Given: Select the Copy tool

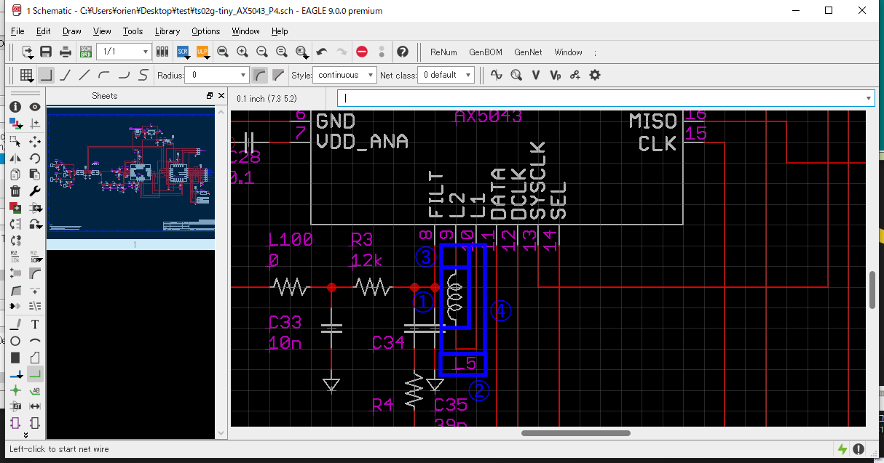Looking at the screenshot, I should [15, 174].
